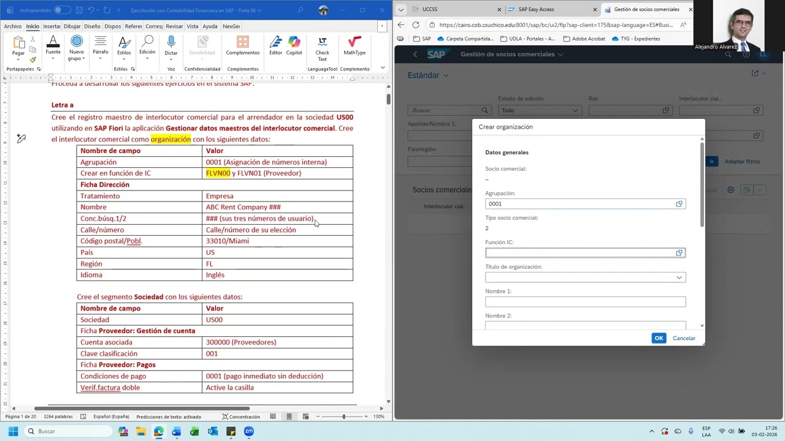Switch to the Vista ribbon tab
Screen dimensions: 785x441
tap(193, 26)
